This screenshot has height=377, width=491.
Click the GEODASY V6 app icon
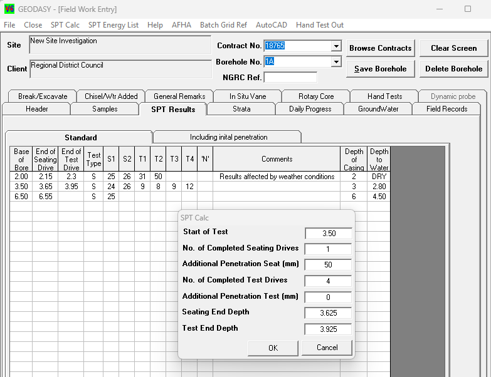[9, 9]
